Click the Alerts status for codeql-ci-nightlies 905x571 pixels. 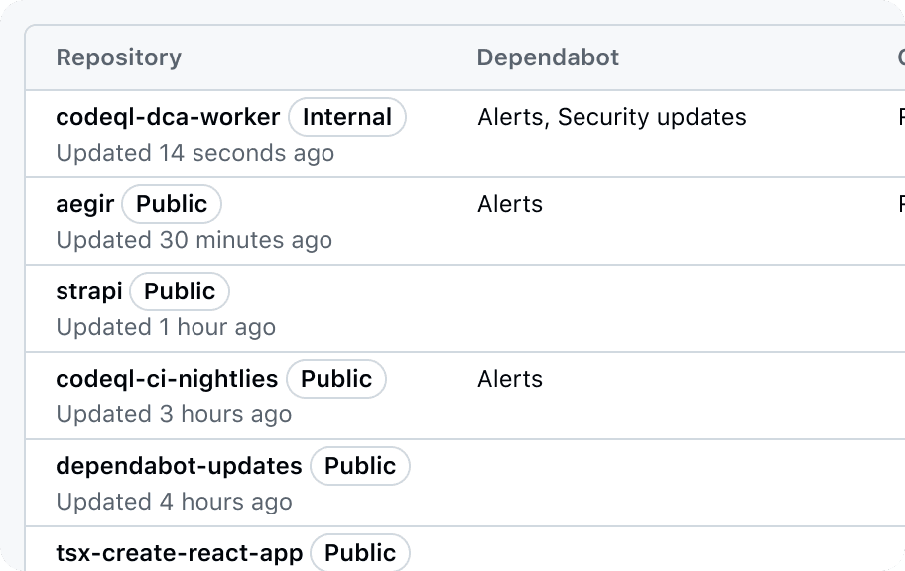coord(510,379)
